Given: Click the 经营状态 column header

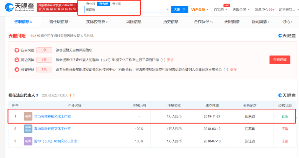Looking at the screenshot, I should click(x=285, y=106).
